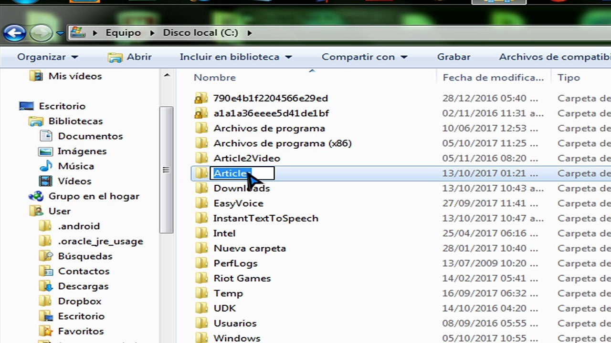The height and width of the screenshot is (343, 611).
Task: Sort by the Nombre column header
Action: click(x=215, y=77)
